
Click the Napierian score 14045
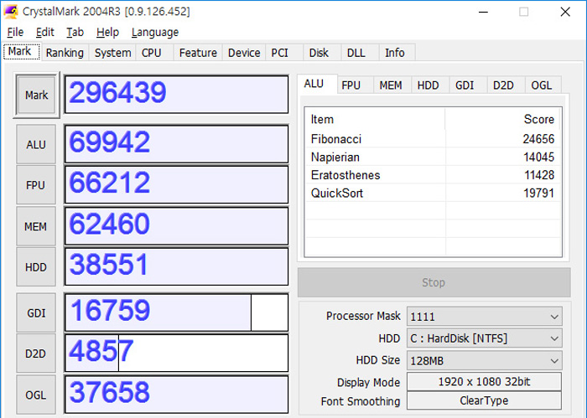[x=538, y=157]
